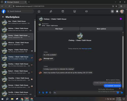Open the Friends icon in top navigation
Image resolution: width=127 pixels, height=101 pixels.
pos(51,11)
